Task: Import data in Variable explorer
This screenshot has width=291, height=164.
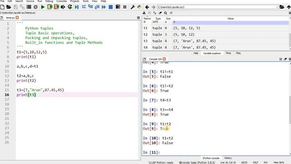Action: (x=144, y=13)
